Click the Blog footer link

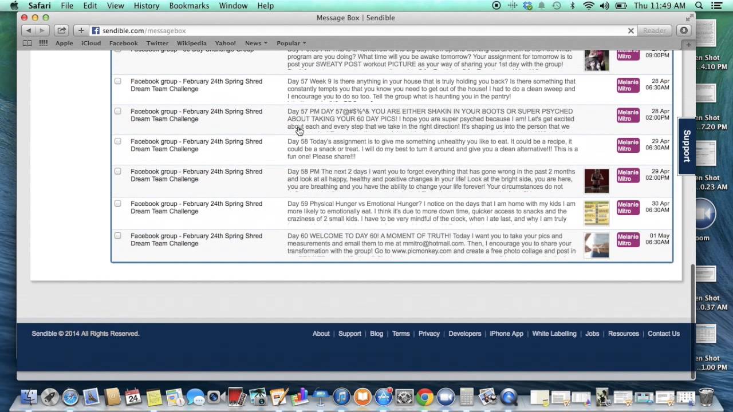point(376,334)
